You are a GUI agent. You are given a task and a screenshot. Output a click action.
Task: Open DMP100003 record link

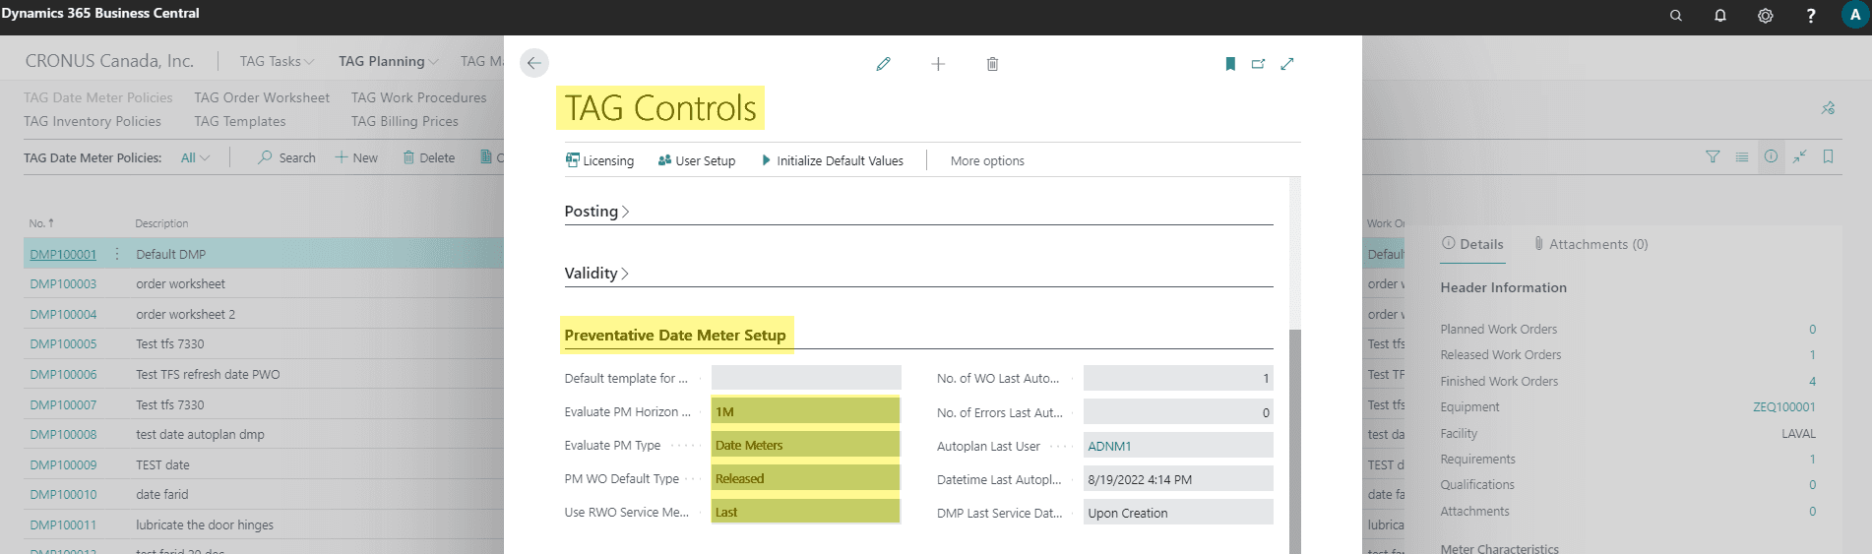[63, 283]
